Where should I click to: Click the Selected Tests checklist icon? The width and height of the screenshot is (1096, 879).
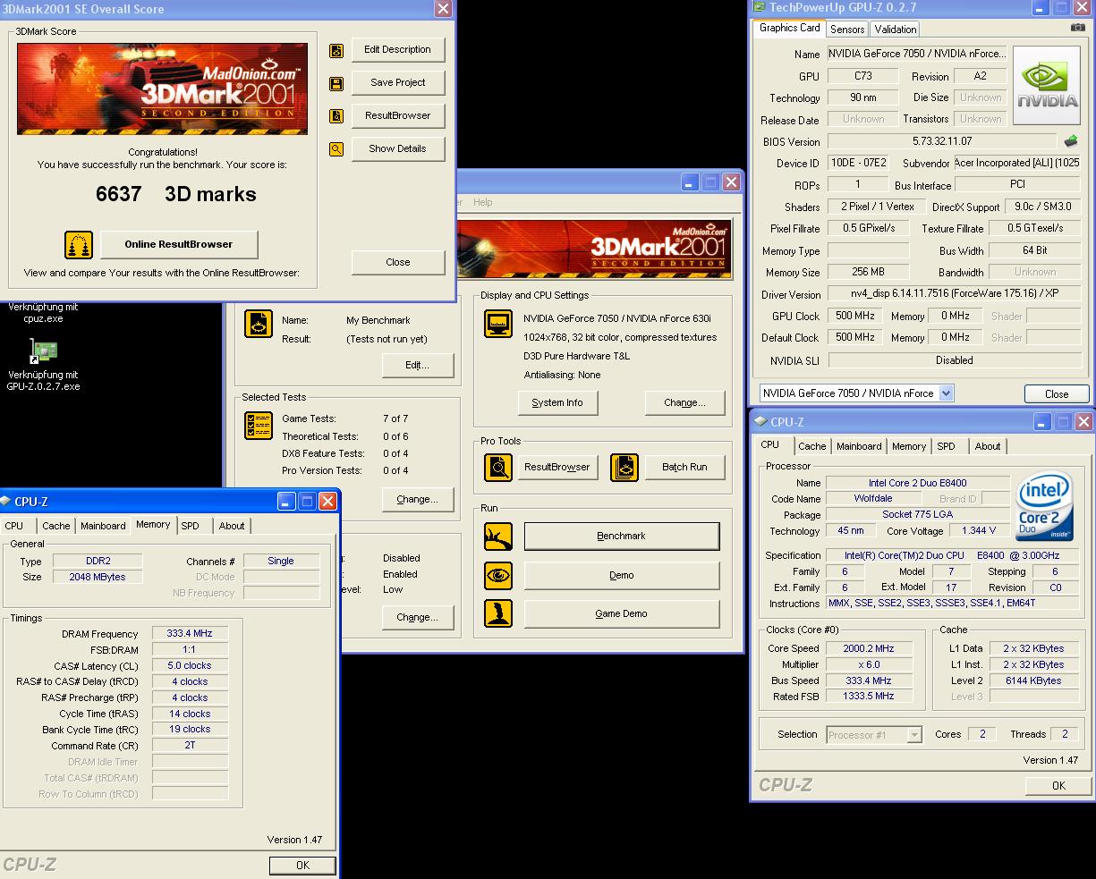coord(259,426)
